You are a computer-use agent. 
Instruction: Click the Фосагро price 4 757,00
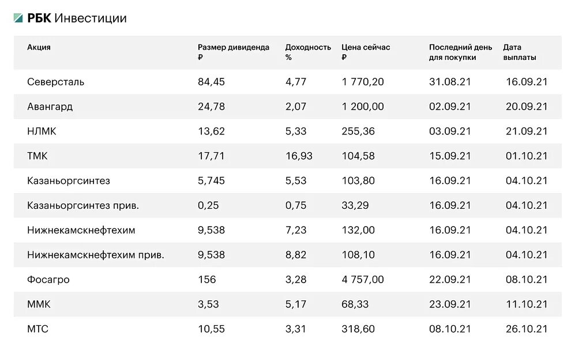tap(363, 280)
